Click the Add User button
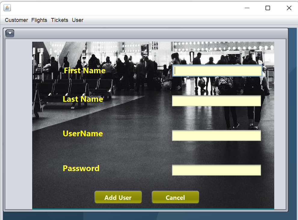This screenshot has height=220, width=298. click(x=118, y=197)
